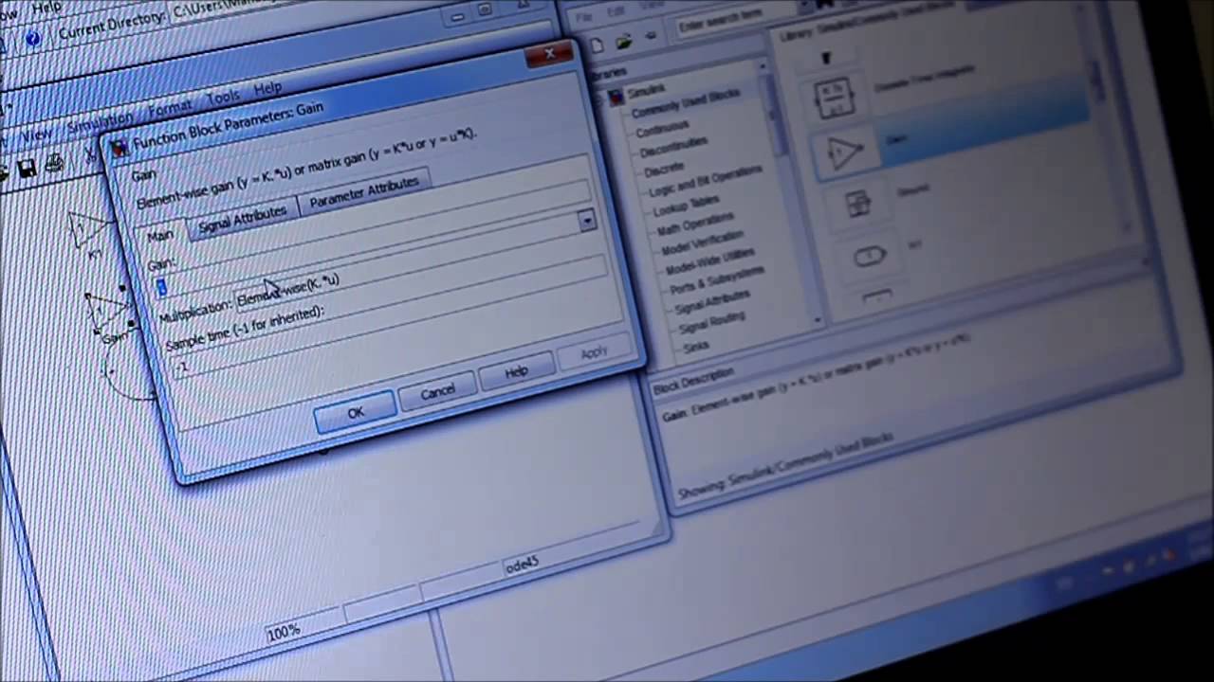The height and width of the screenshot is (682, 1214).
Task: Select Continuous in the library tree
Action: point(662,127)
